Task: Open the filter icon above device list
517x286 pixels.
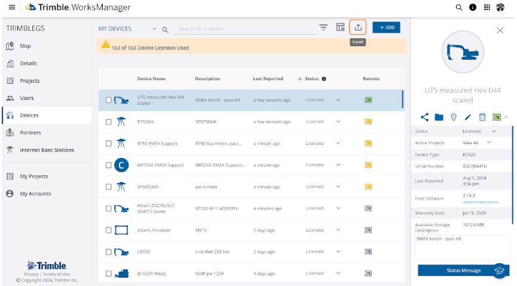Action: pos(323,28)
